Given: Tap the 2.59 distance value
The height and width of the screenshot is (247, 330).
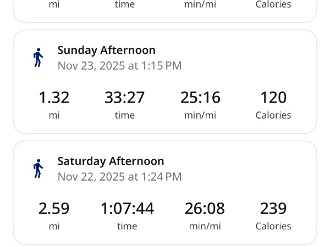Looking at the screenshot, I should (x=54, y=209).
